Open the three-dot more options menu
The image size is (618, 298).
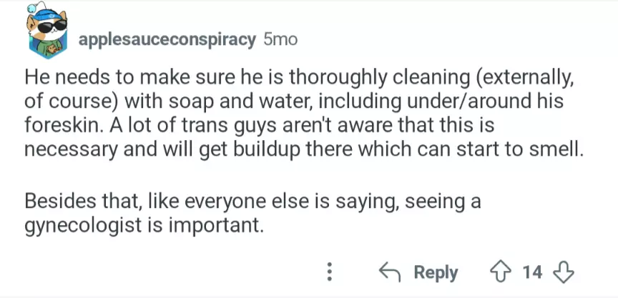pos(330,272)
